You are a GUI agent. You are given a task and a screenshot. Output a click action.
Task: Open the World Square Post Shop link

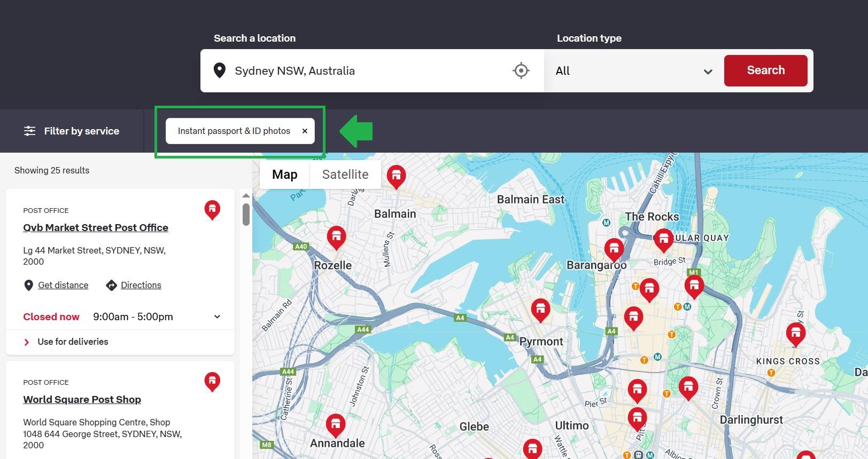82,400
